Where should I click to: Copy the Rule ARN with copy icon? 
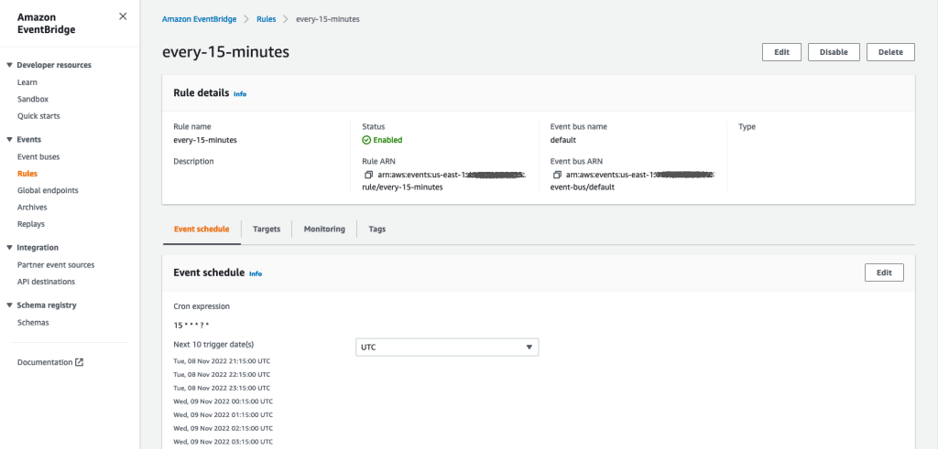(x=368, y=175)
